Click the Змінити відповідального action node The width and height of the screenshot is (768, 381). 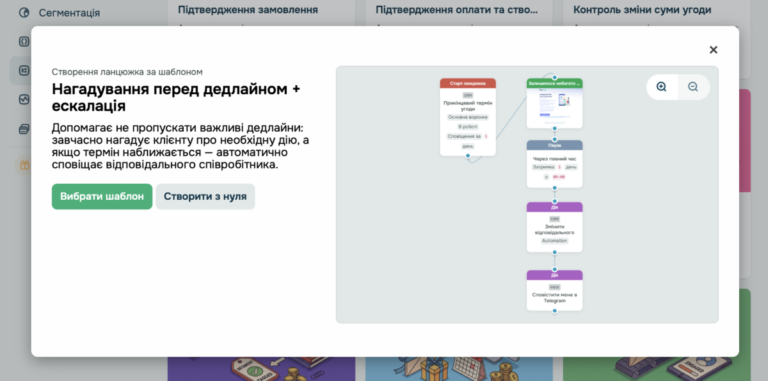pos(554,227)
